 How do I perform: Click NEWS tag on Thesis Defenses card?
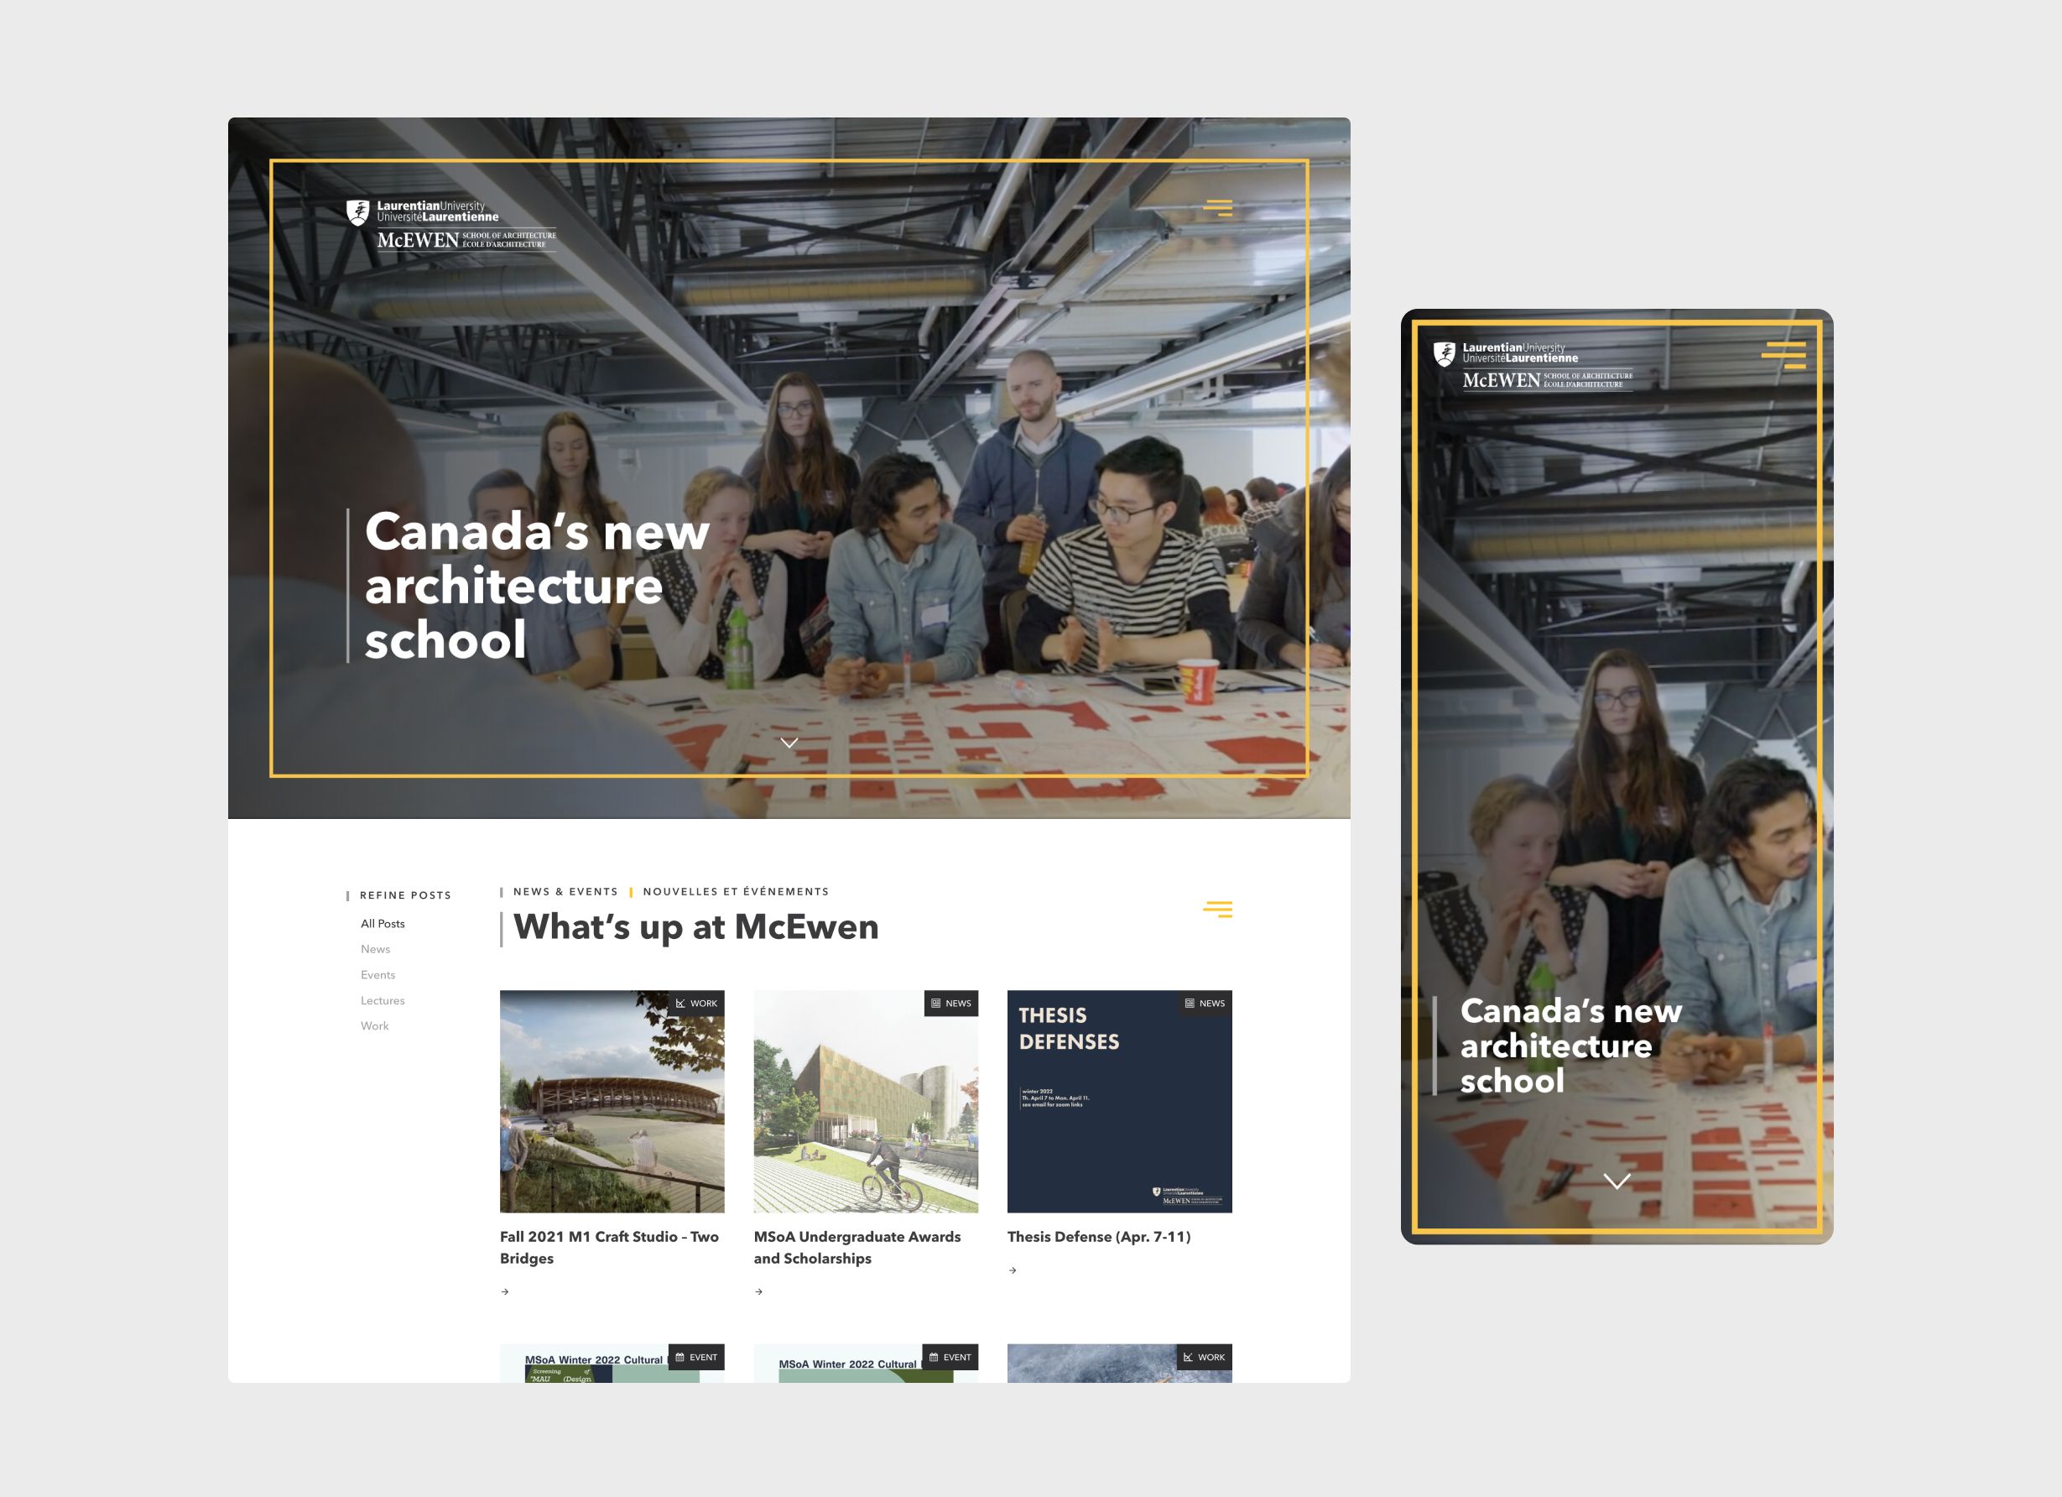[1205, 1003]
